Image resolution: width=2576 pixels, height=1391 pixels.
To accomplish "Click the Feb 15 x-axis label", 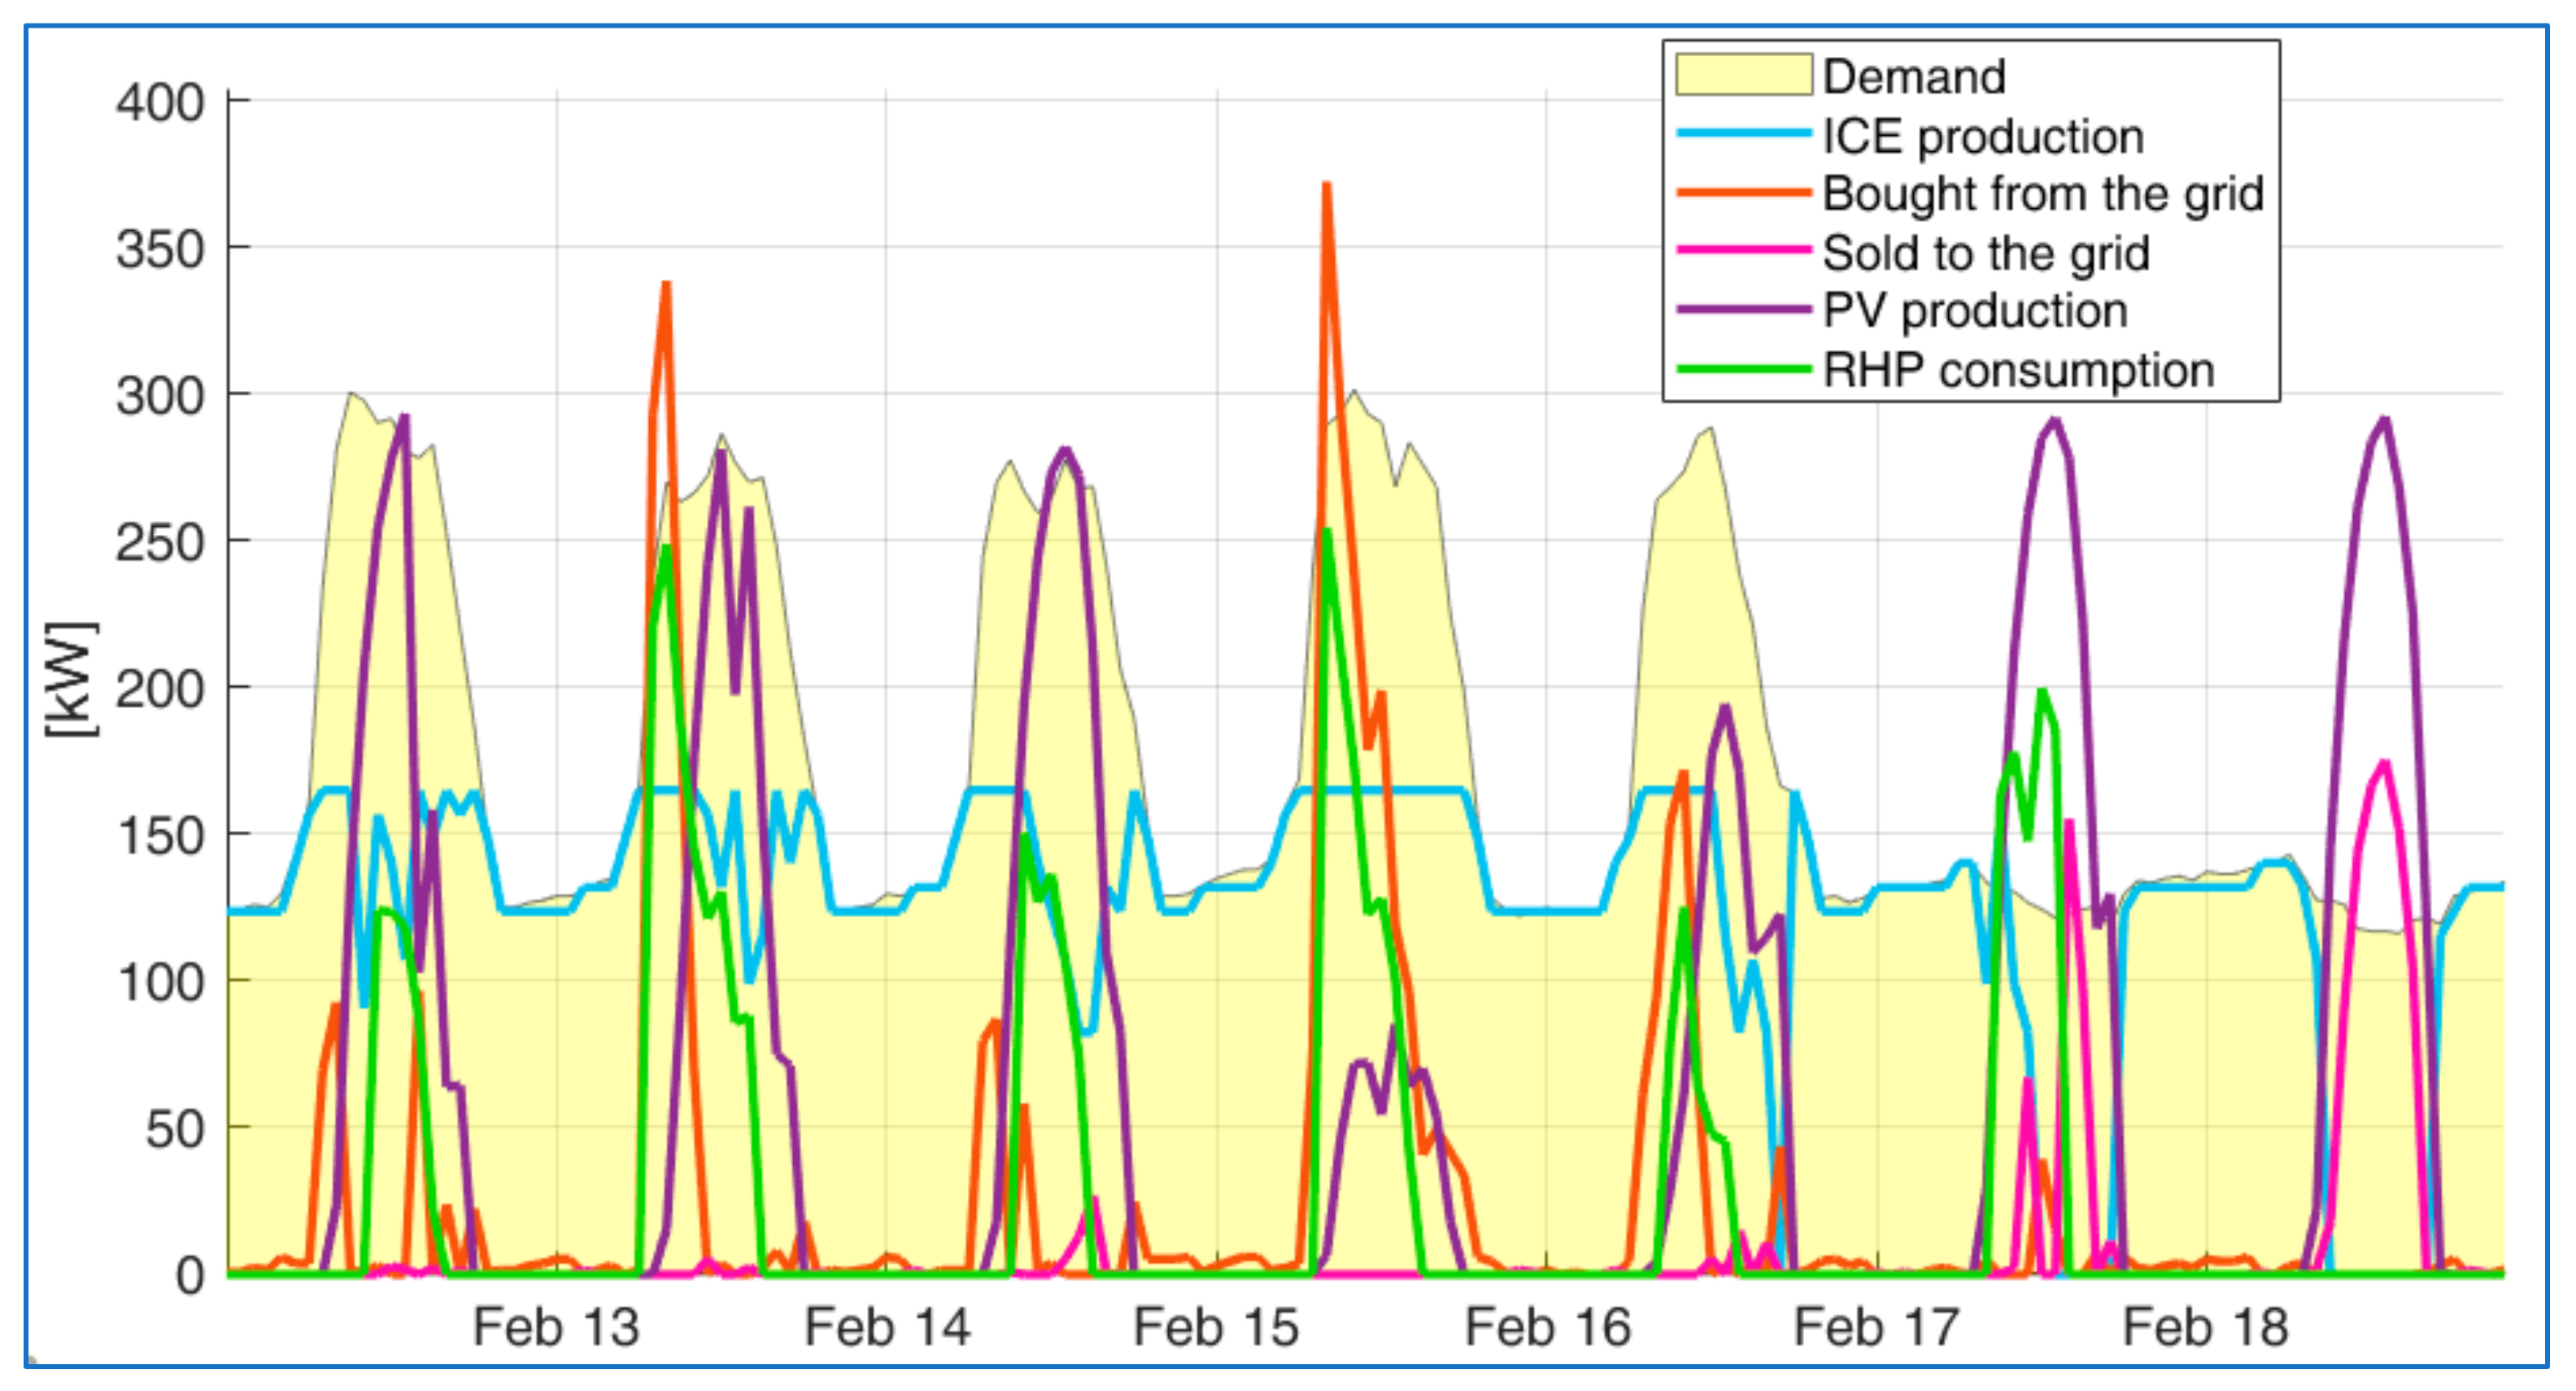I will click(x=1216, y=1327).
